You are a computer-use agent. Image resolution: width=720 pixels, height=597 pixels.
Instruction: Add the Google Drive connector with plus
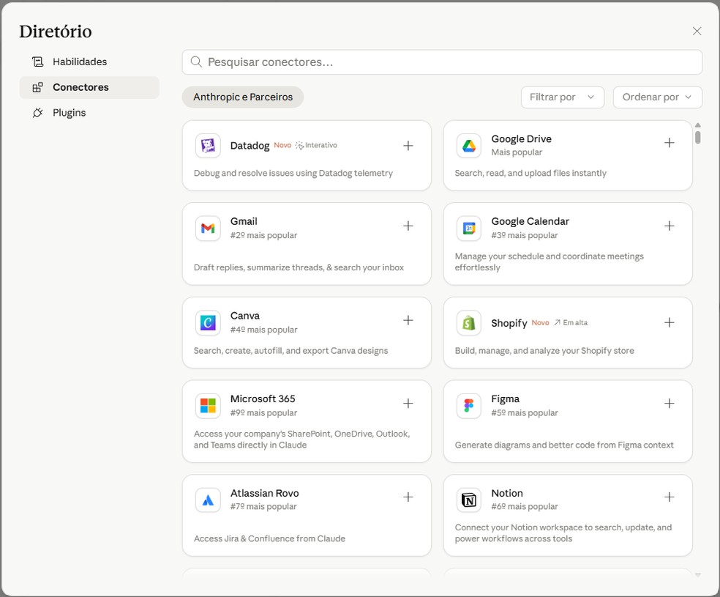[670, 142]
